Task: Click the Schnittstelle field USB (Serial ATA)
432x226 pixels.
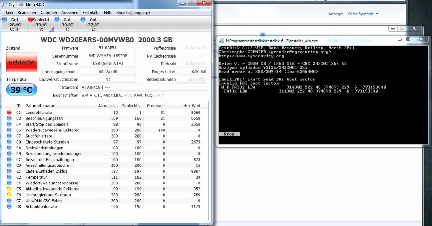Action: (108, 64)
